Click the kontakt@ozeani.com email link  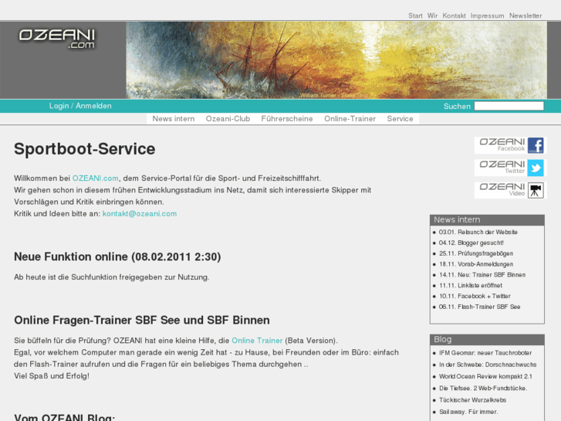click(140, 213)
